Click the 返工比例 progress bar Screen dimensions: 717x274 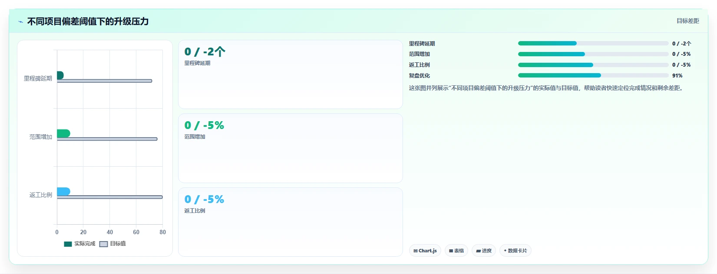(593, 65)
